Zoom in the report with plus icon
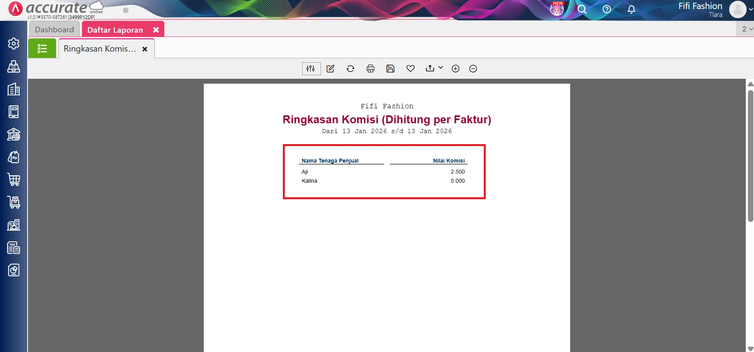This screenshot has width=754, height=352. click(455, 69)
